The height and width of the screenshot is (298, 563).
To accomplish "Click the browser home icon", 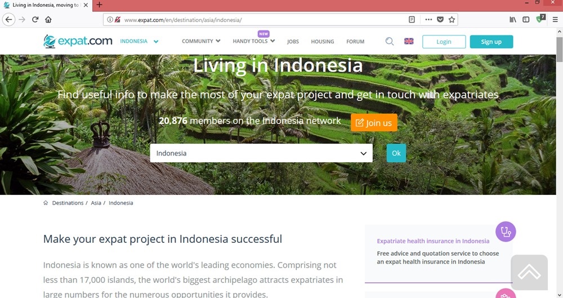I will pos(48,19).
